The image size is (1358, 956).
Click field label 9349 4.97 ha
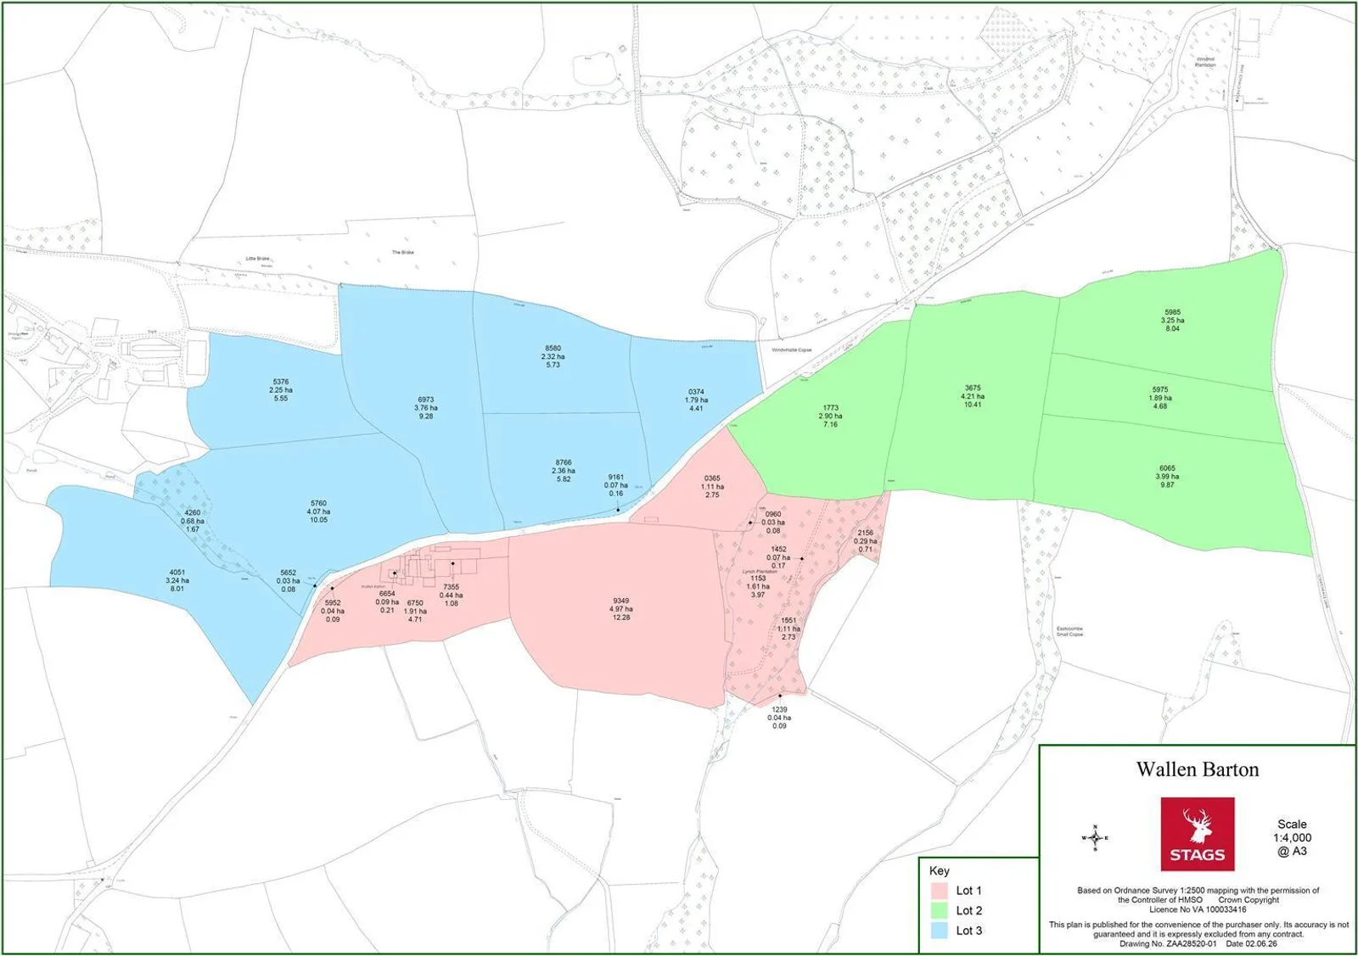click(x=621, y=609)
